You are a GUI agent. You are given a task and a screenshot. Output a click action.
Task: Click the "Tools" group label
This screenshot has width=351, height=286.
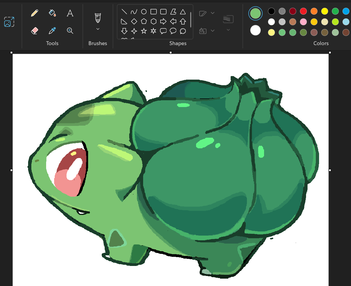(x=52, y=43)
